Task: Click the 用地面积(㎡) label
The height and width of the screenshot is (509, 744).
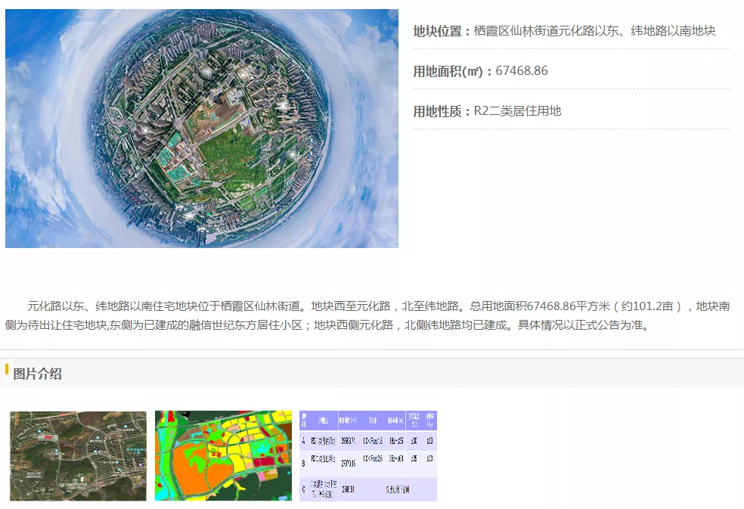Action: click(449, 71)
